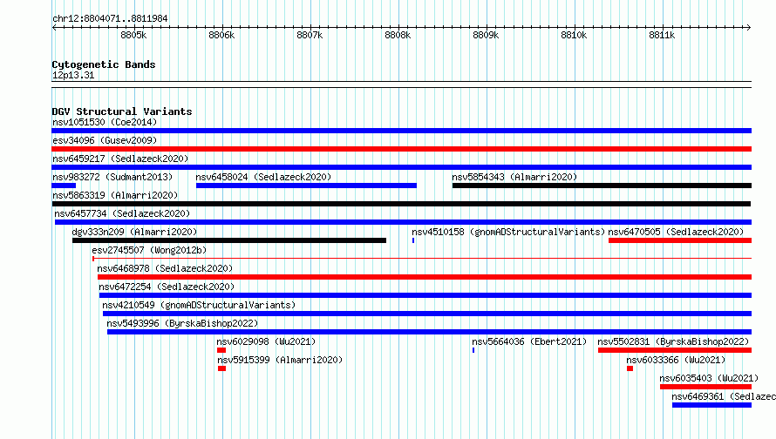The width and height of the screenshot is (776, 439).
Task: Open the esv34096 (Gusev2009) variant label
Action: pyautogui.click(x=105, y=140)
